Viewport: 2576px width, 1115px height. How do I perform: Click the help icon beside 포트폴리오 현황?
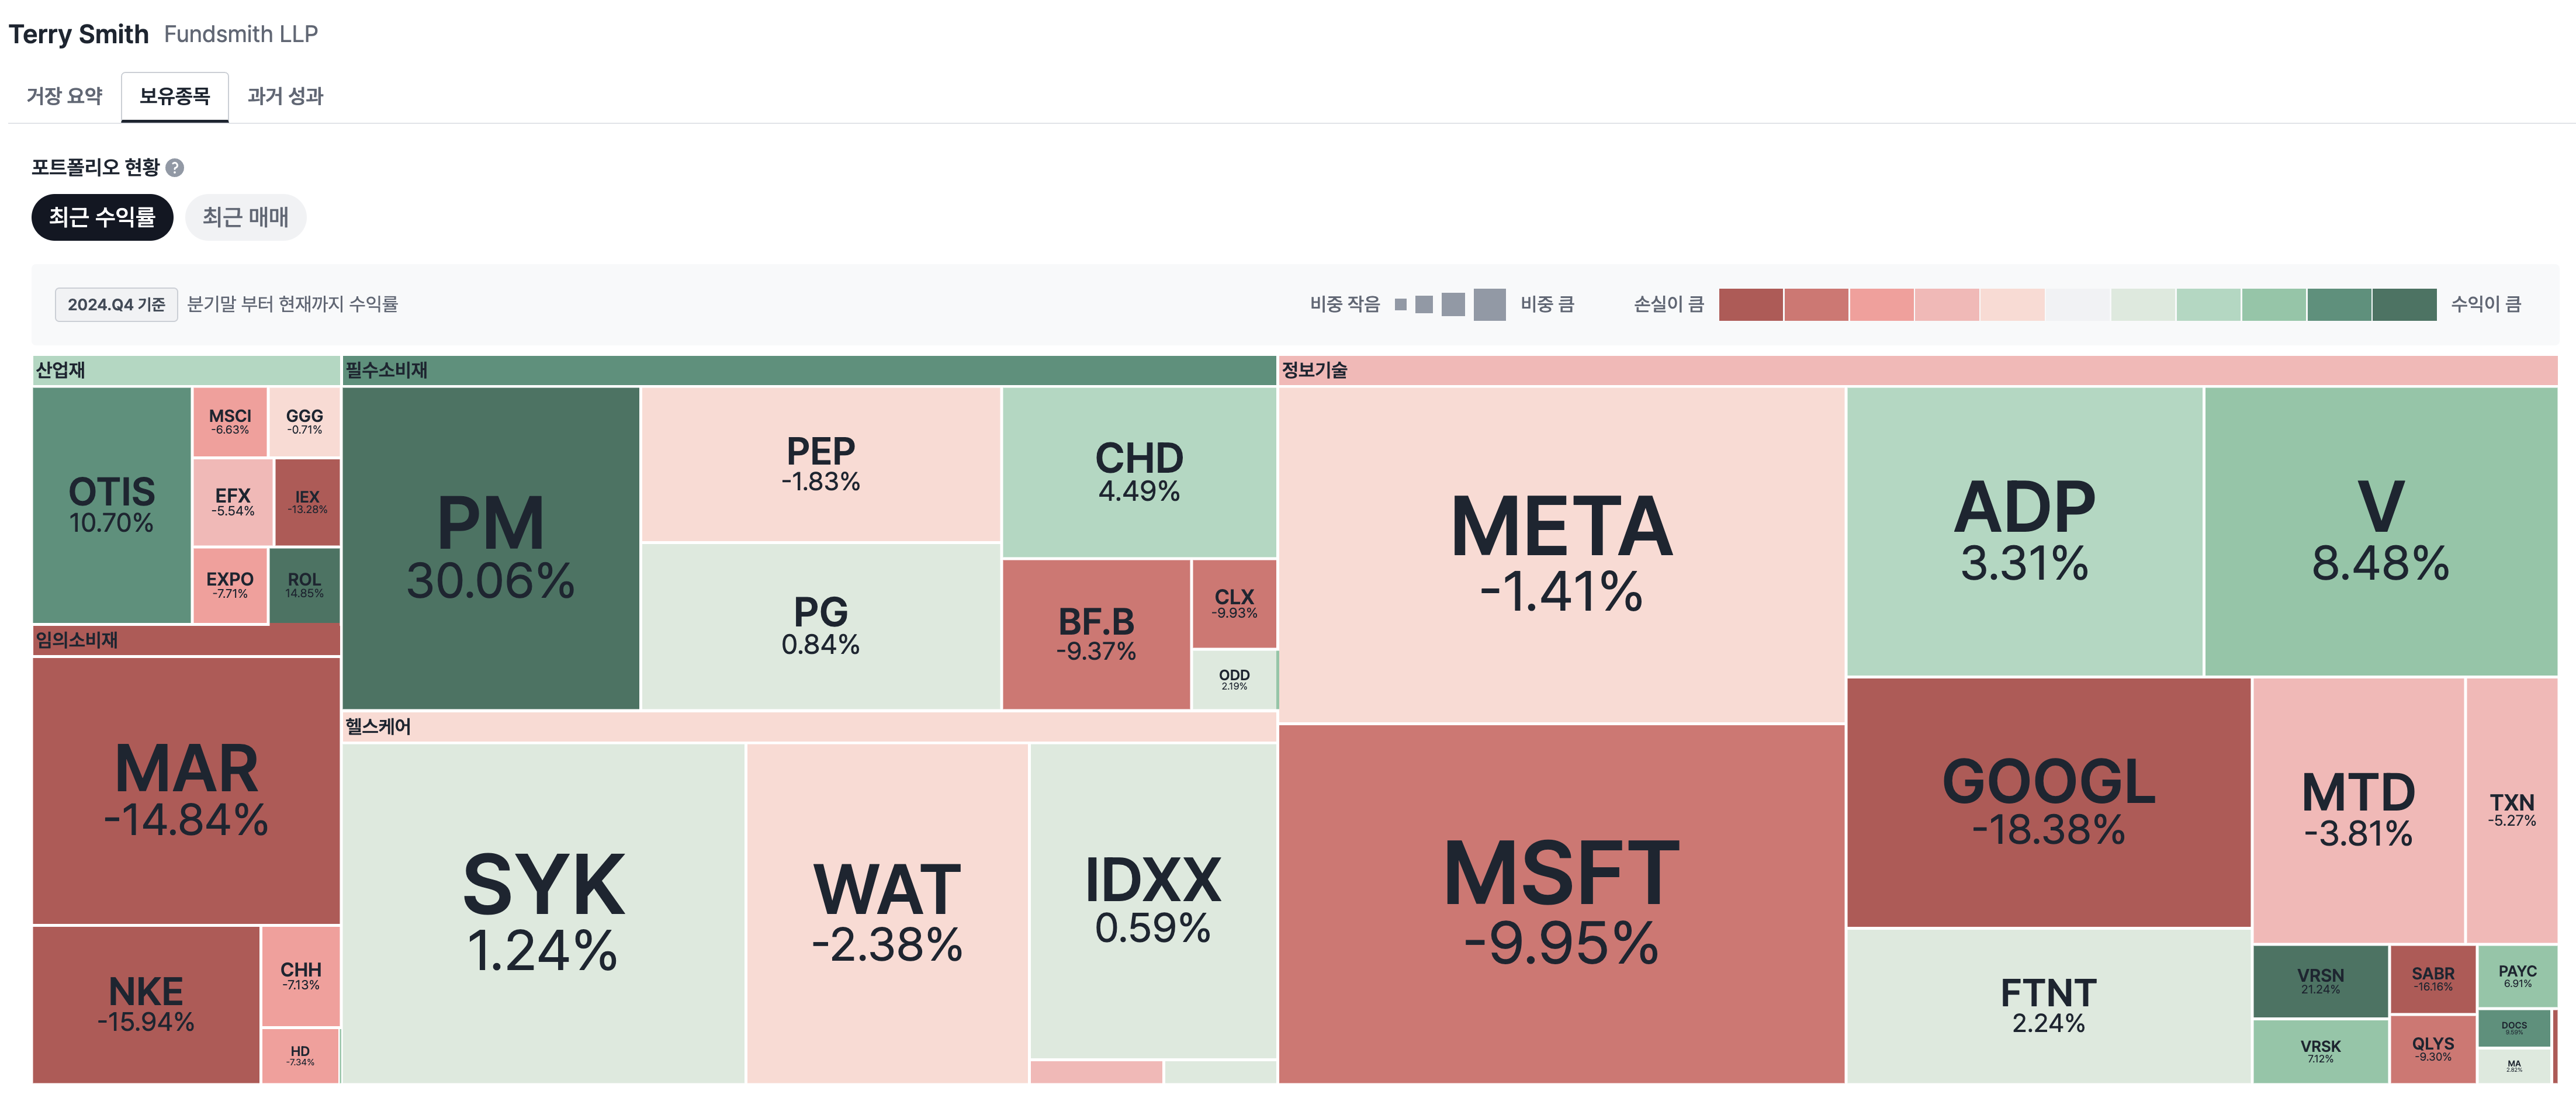click(x=175, y=167)
